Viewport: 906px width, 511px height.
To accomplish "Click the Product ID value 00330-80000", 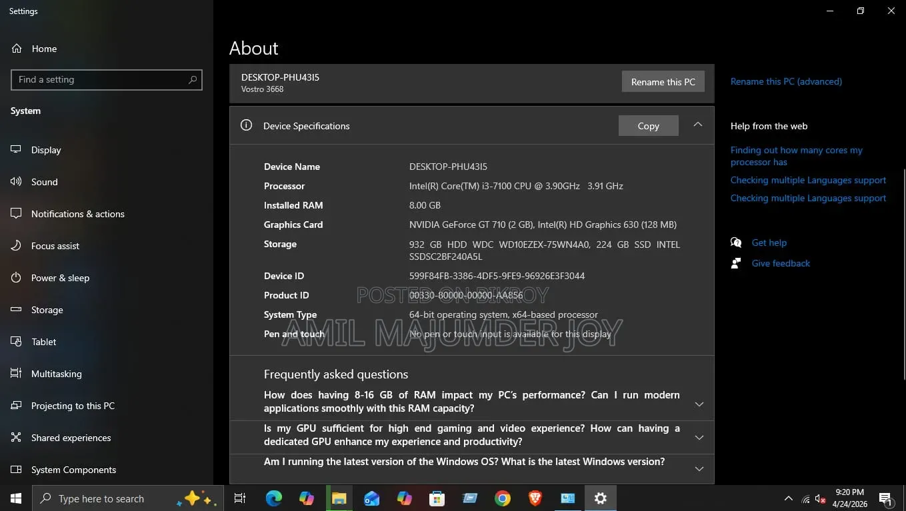I will (466, 295).
